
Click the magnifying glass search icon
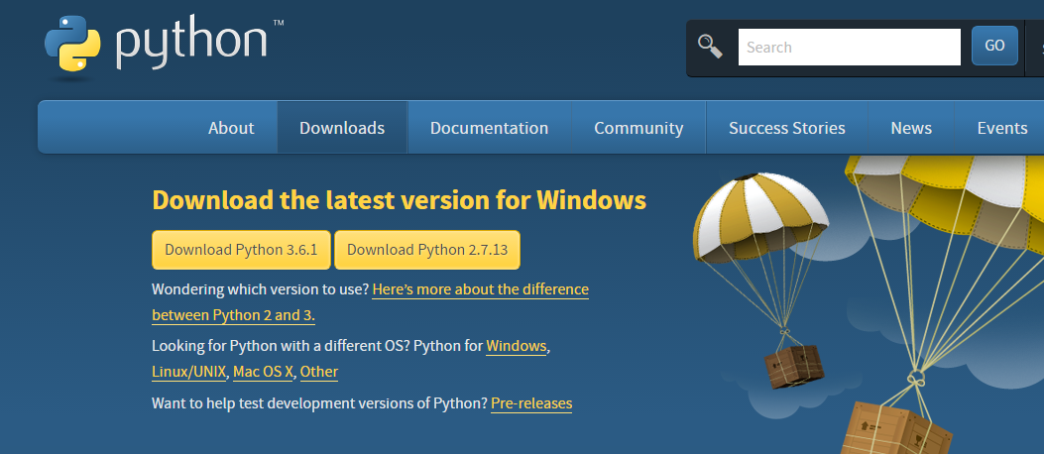pos(710,47)
